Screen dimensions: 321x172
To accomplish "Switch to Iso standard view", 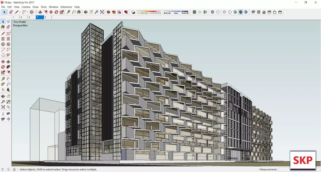I will tap(253, 12).
